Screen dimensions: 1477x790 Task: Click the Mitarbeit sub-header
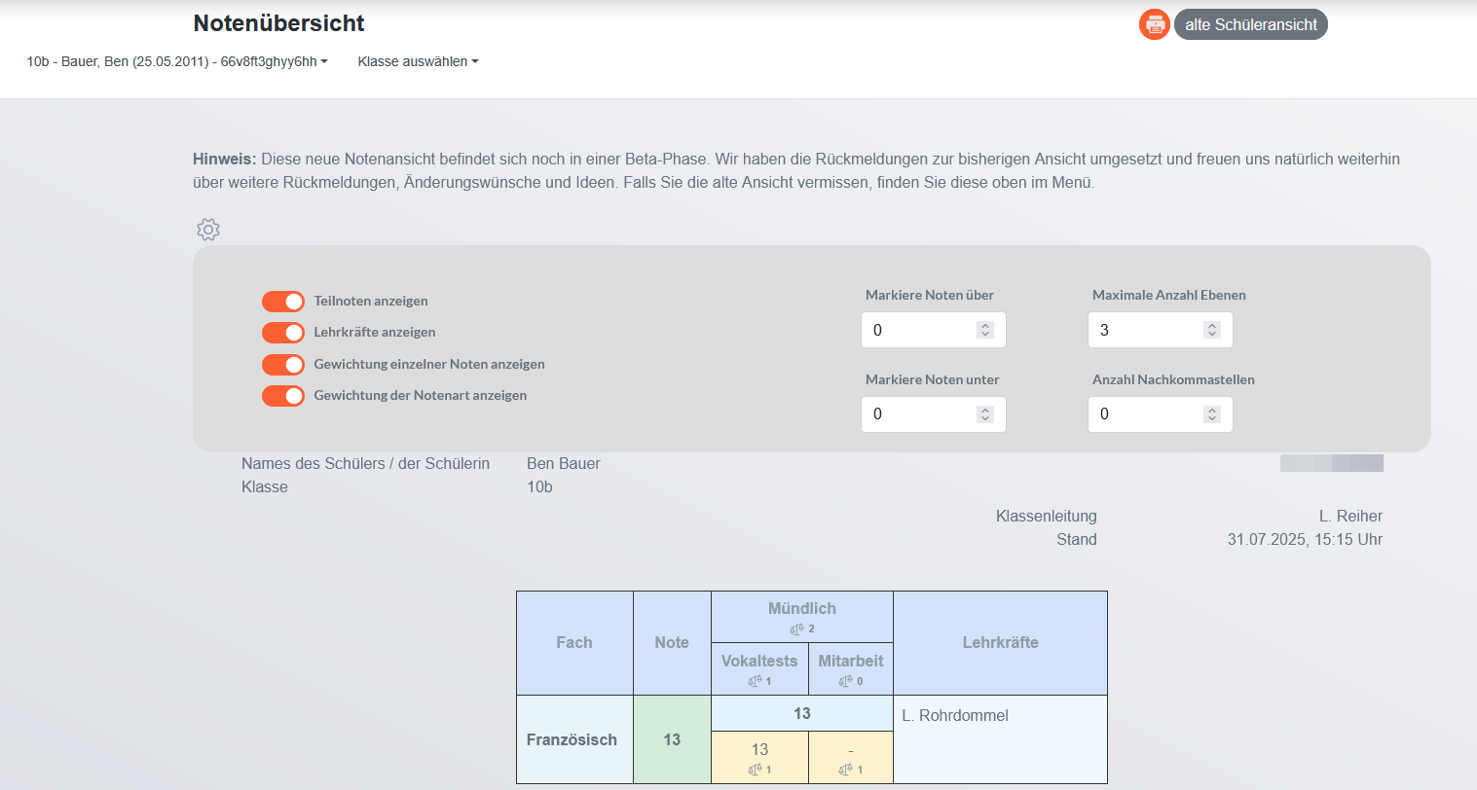pos(851,669)
